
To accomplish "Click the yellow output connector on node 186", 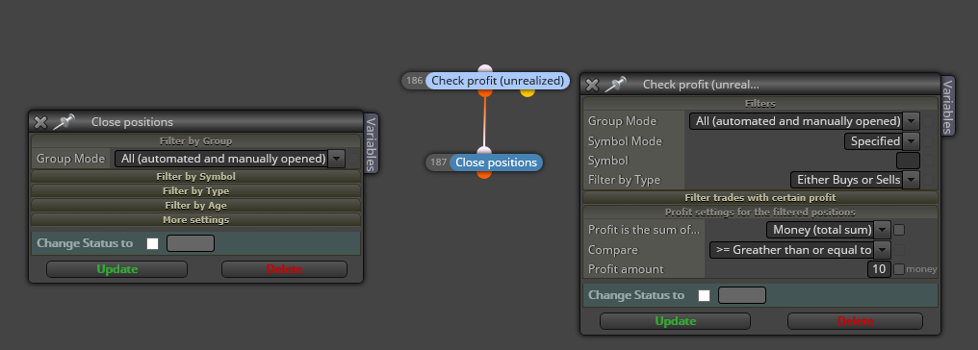I will click(528, 92).
